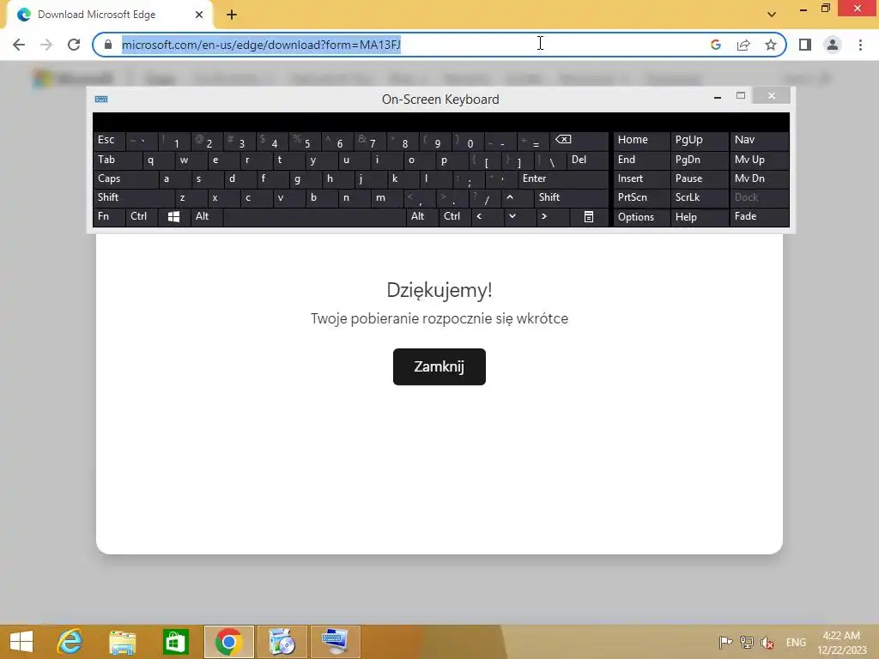
Task: Toggle the Fn key
Action: click(109, 216)
